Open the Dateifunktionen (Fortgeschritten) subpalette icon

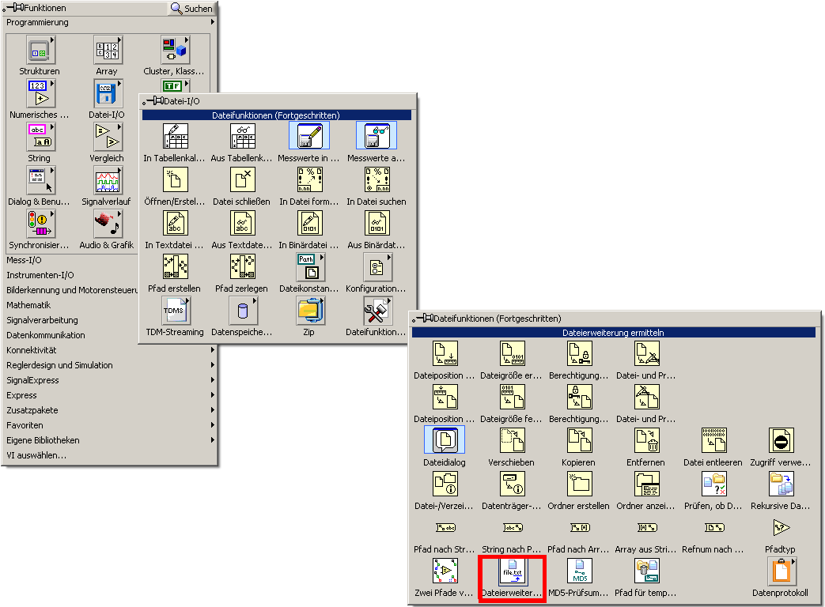378,311
